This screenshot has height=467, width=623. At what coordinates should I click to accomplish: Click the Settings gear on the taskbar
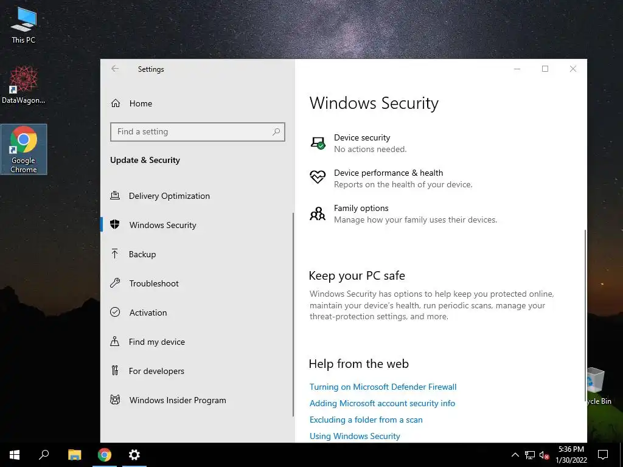(134, 455)
